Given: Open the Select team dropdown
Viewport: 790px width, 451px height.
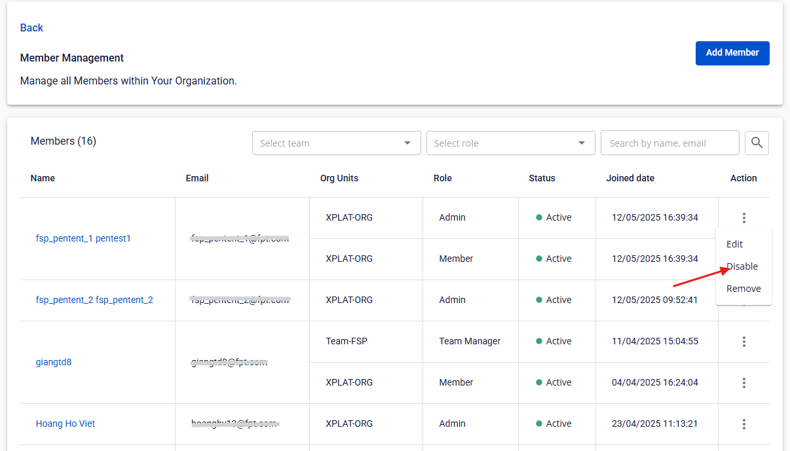Looking at the screenshot, I should (337, 143).
